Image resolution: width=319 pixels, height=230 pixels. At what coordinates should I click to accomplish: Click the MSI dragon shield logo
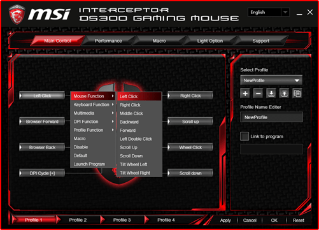(x=17, y=15)
